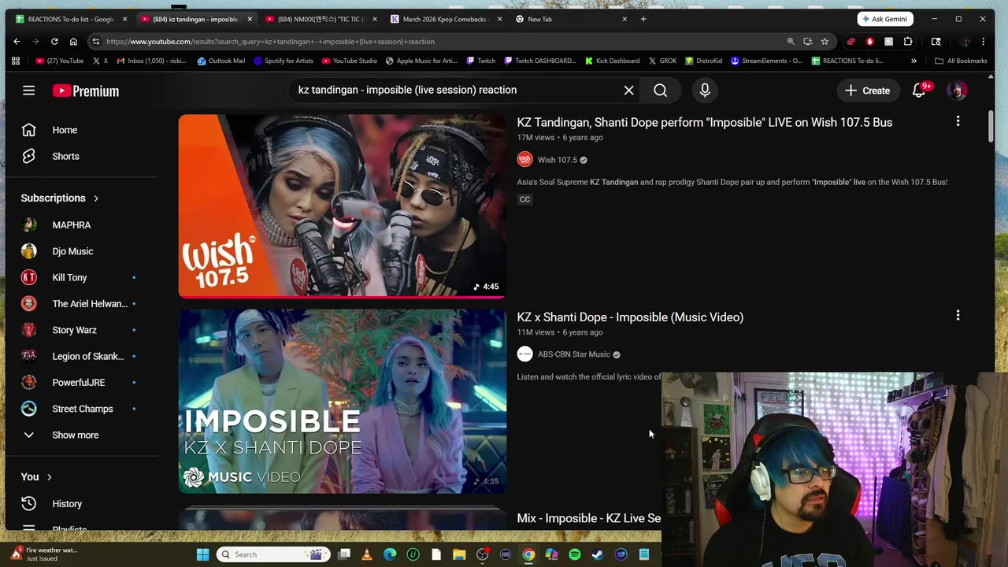Start voice search with the microphone

point(705,91)
